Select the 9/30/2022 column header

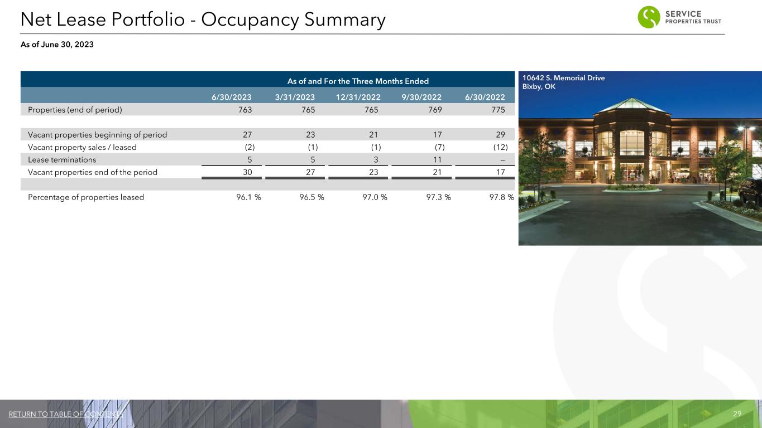421,95
